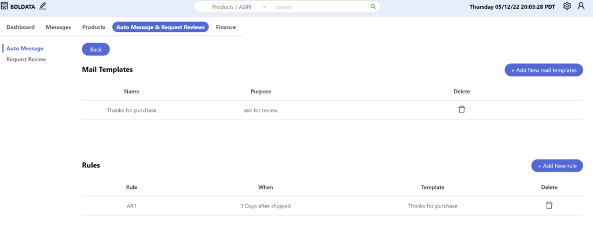This screenshot has height=229, width=593.
Task: Open the Messages tab
Action: 58,27
